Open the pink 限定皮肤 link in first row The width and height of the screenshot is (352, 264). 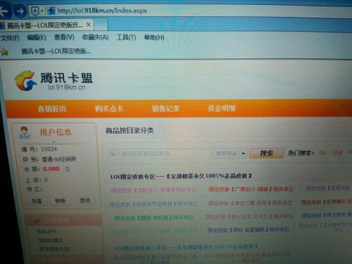tap(153, 189)
